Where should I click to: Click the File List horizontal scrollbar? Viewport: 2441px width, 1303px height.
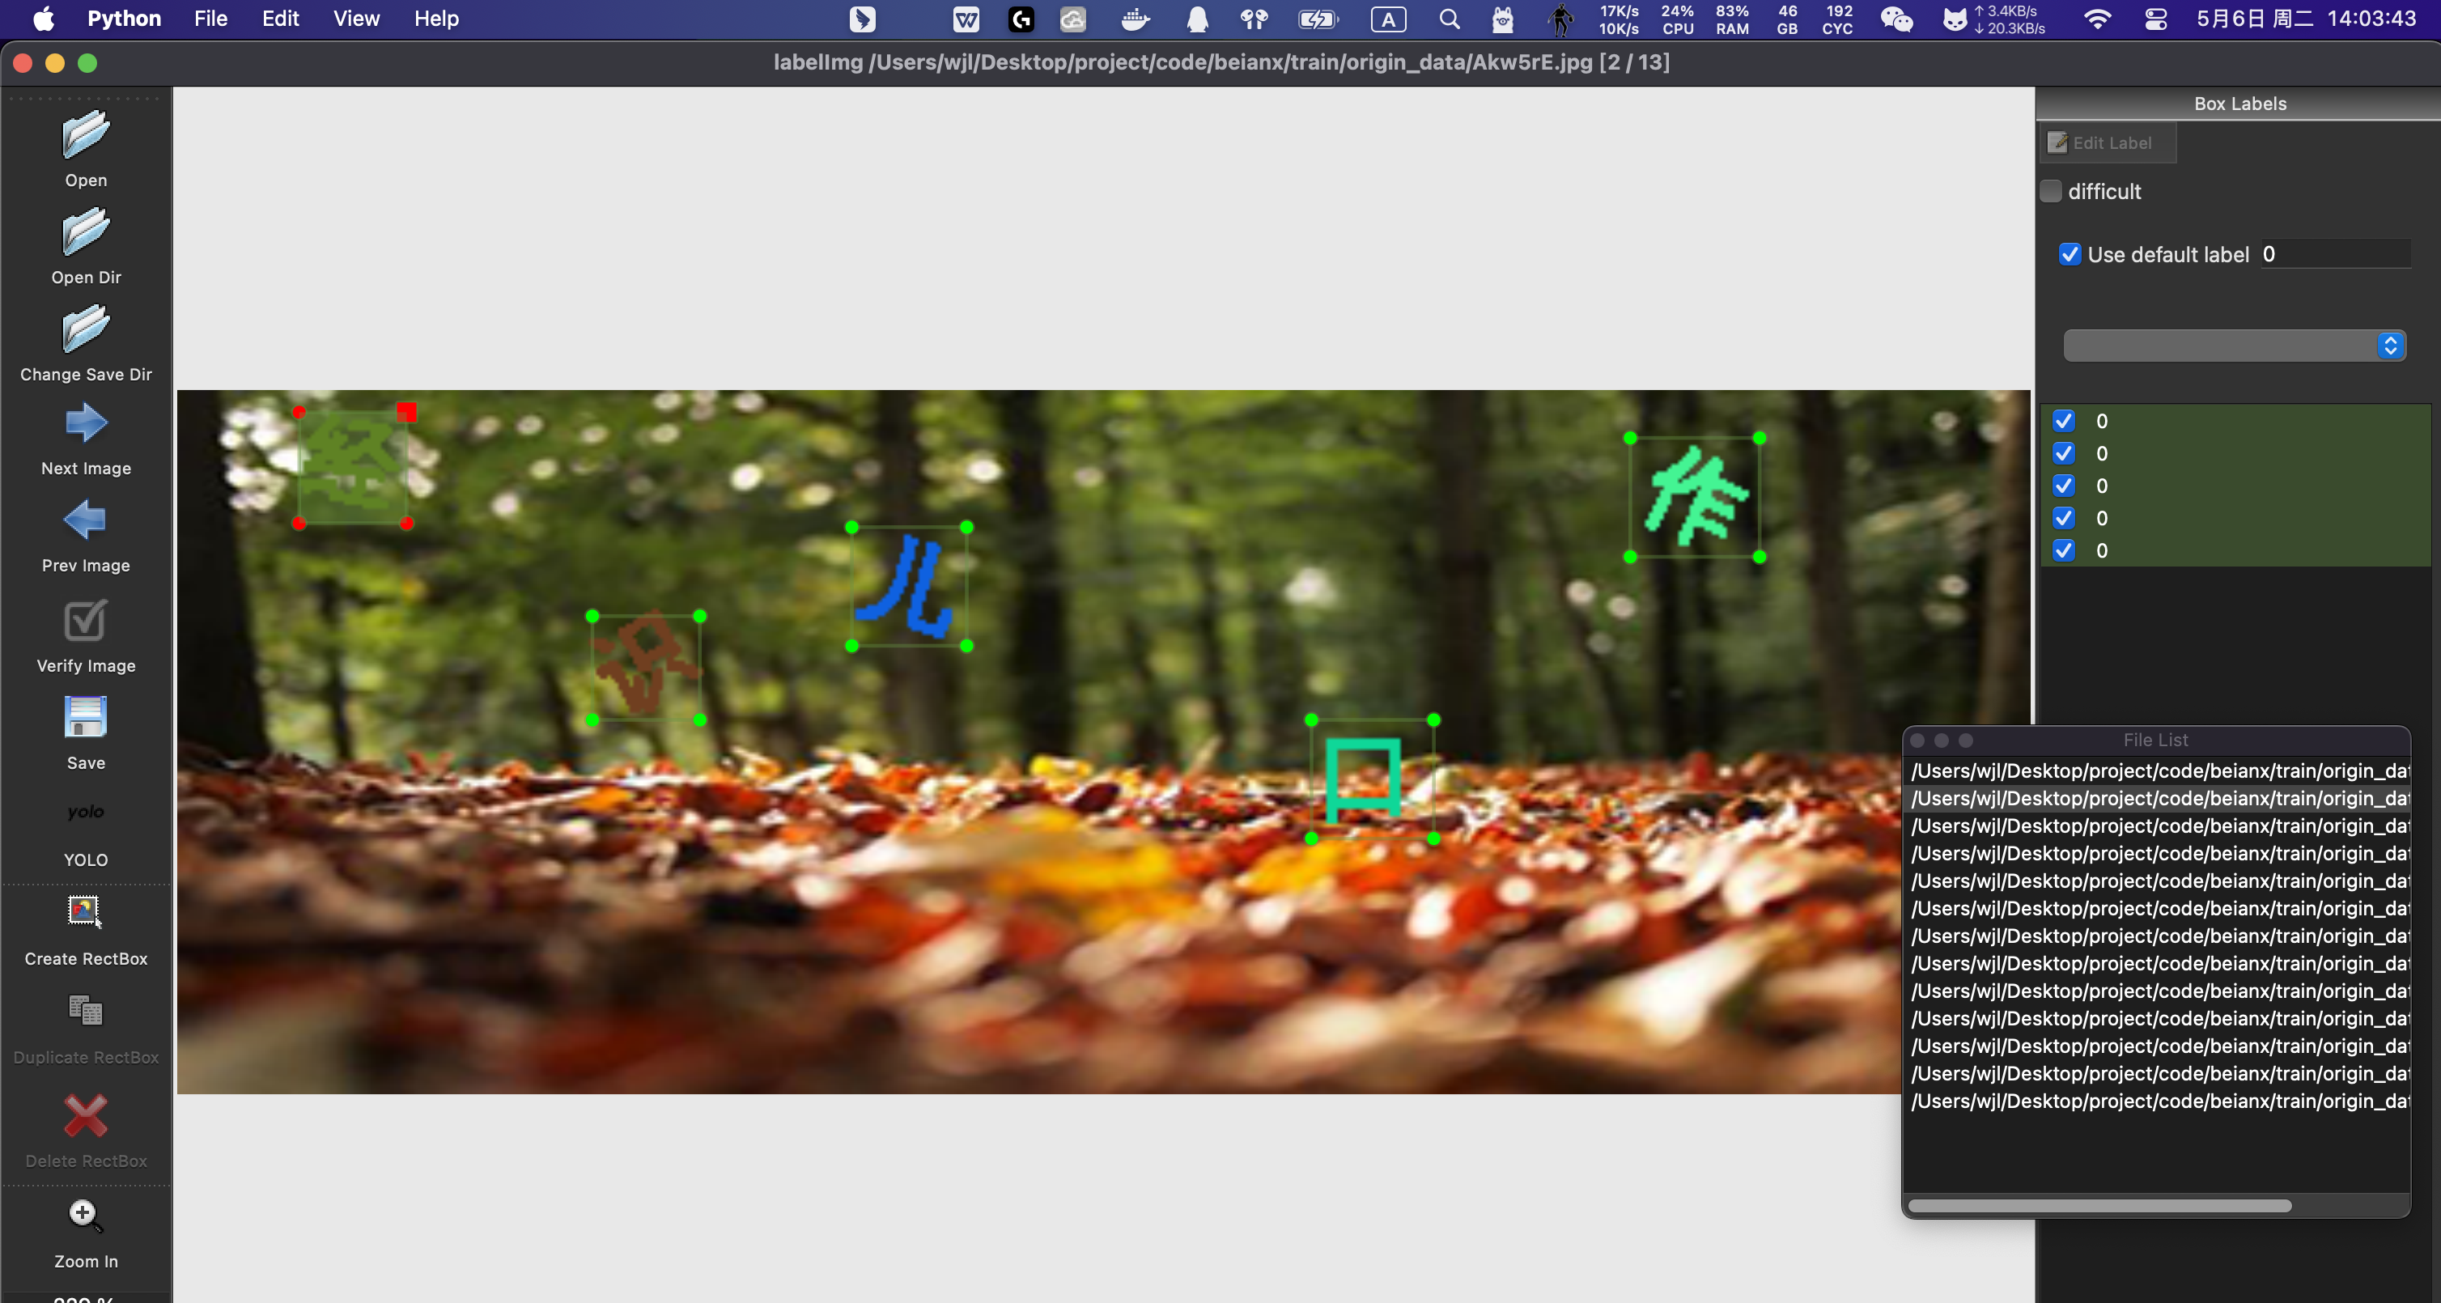click(x=2099, y=1205)
